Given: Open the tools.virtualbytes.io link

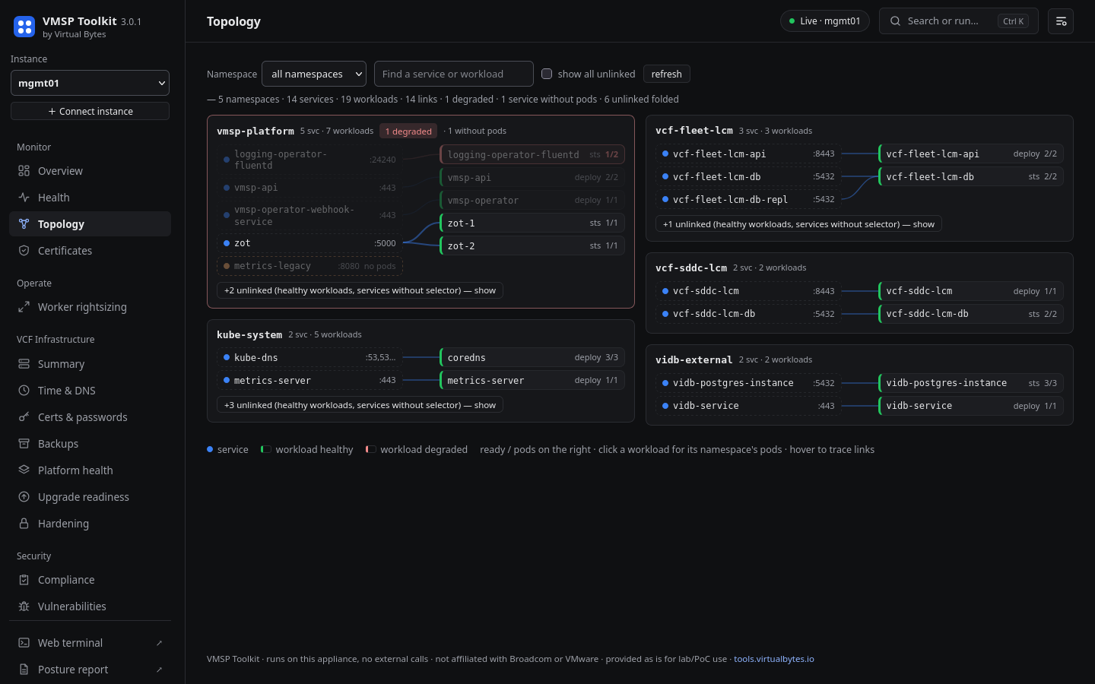Looking at the screenshot, I should click(x=774, y=659).
